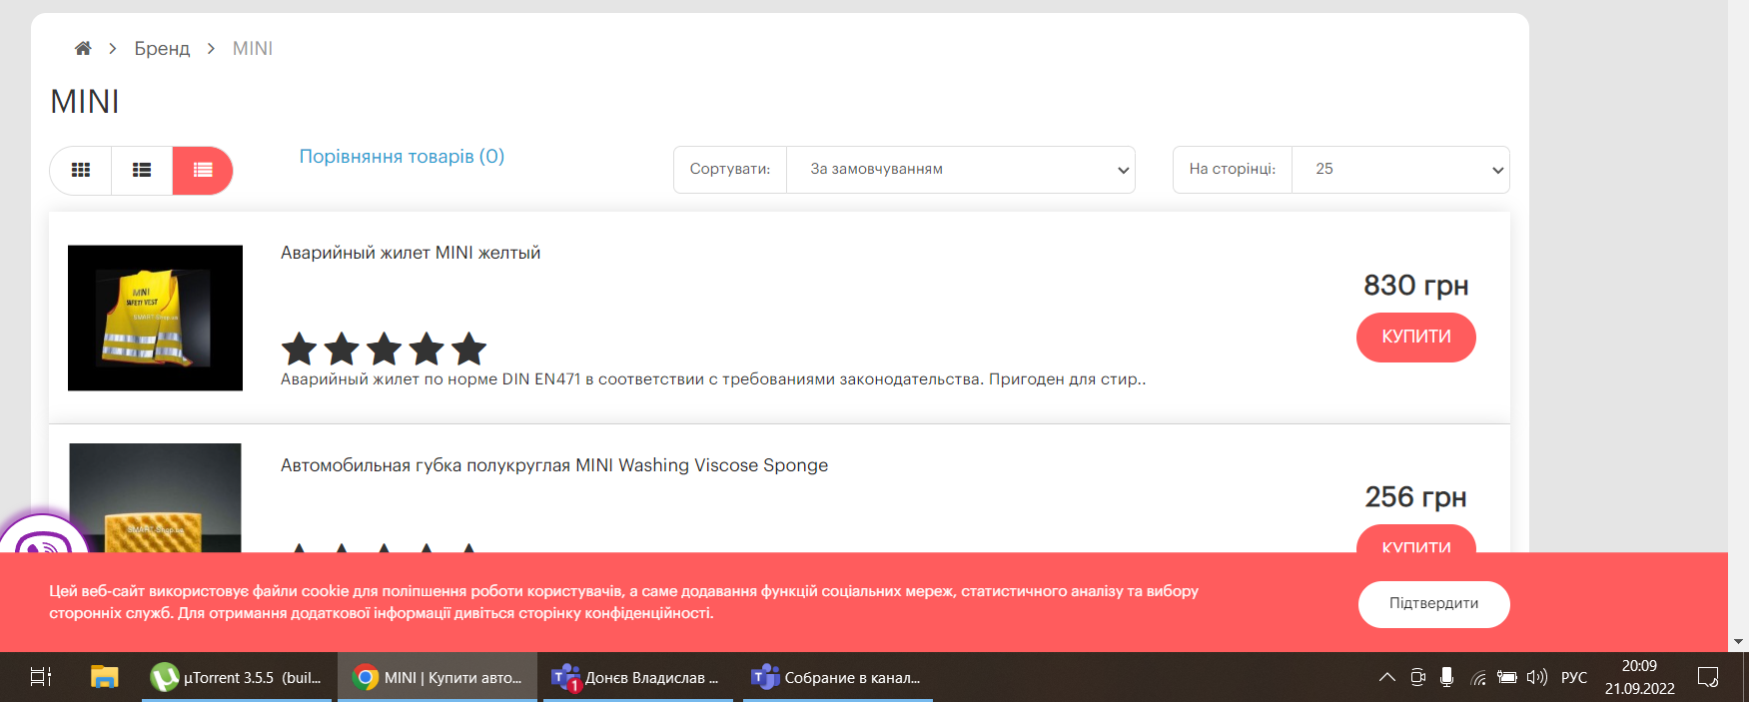Image resolution: width=1749 pixels, height=702 pixels.
Task: Click the vest description text
Action: point(713,379)
